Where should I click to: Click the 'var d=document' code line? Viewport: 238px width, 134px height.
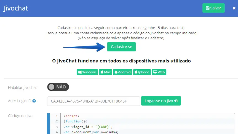(x=91, y=132)
